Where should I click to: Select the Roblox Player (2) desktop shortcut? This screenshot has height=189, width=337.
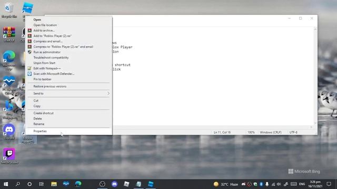click(x=27, y=137)
